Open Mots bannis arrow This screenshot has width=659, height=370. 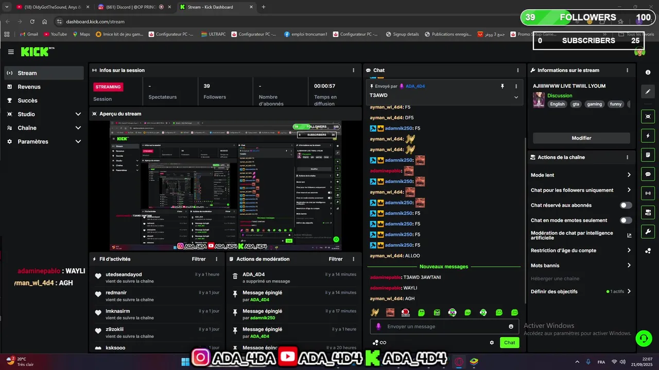pyautogui.click(x=629, y=266)
